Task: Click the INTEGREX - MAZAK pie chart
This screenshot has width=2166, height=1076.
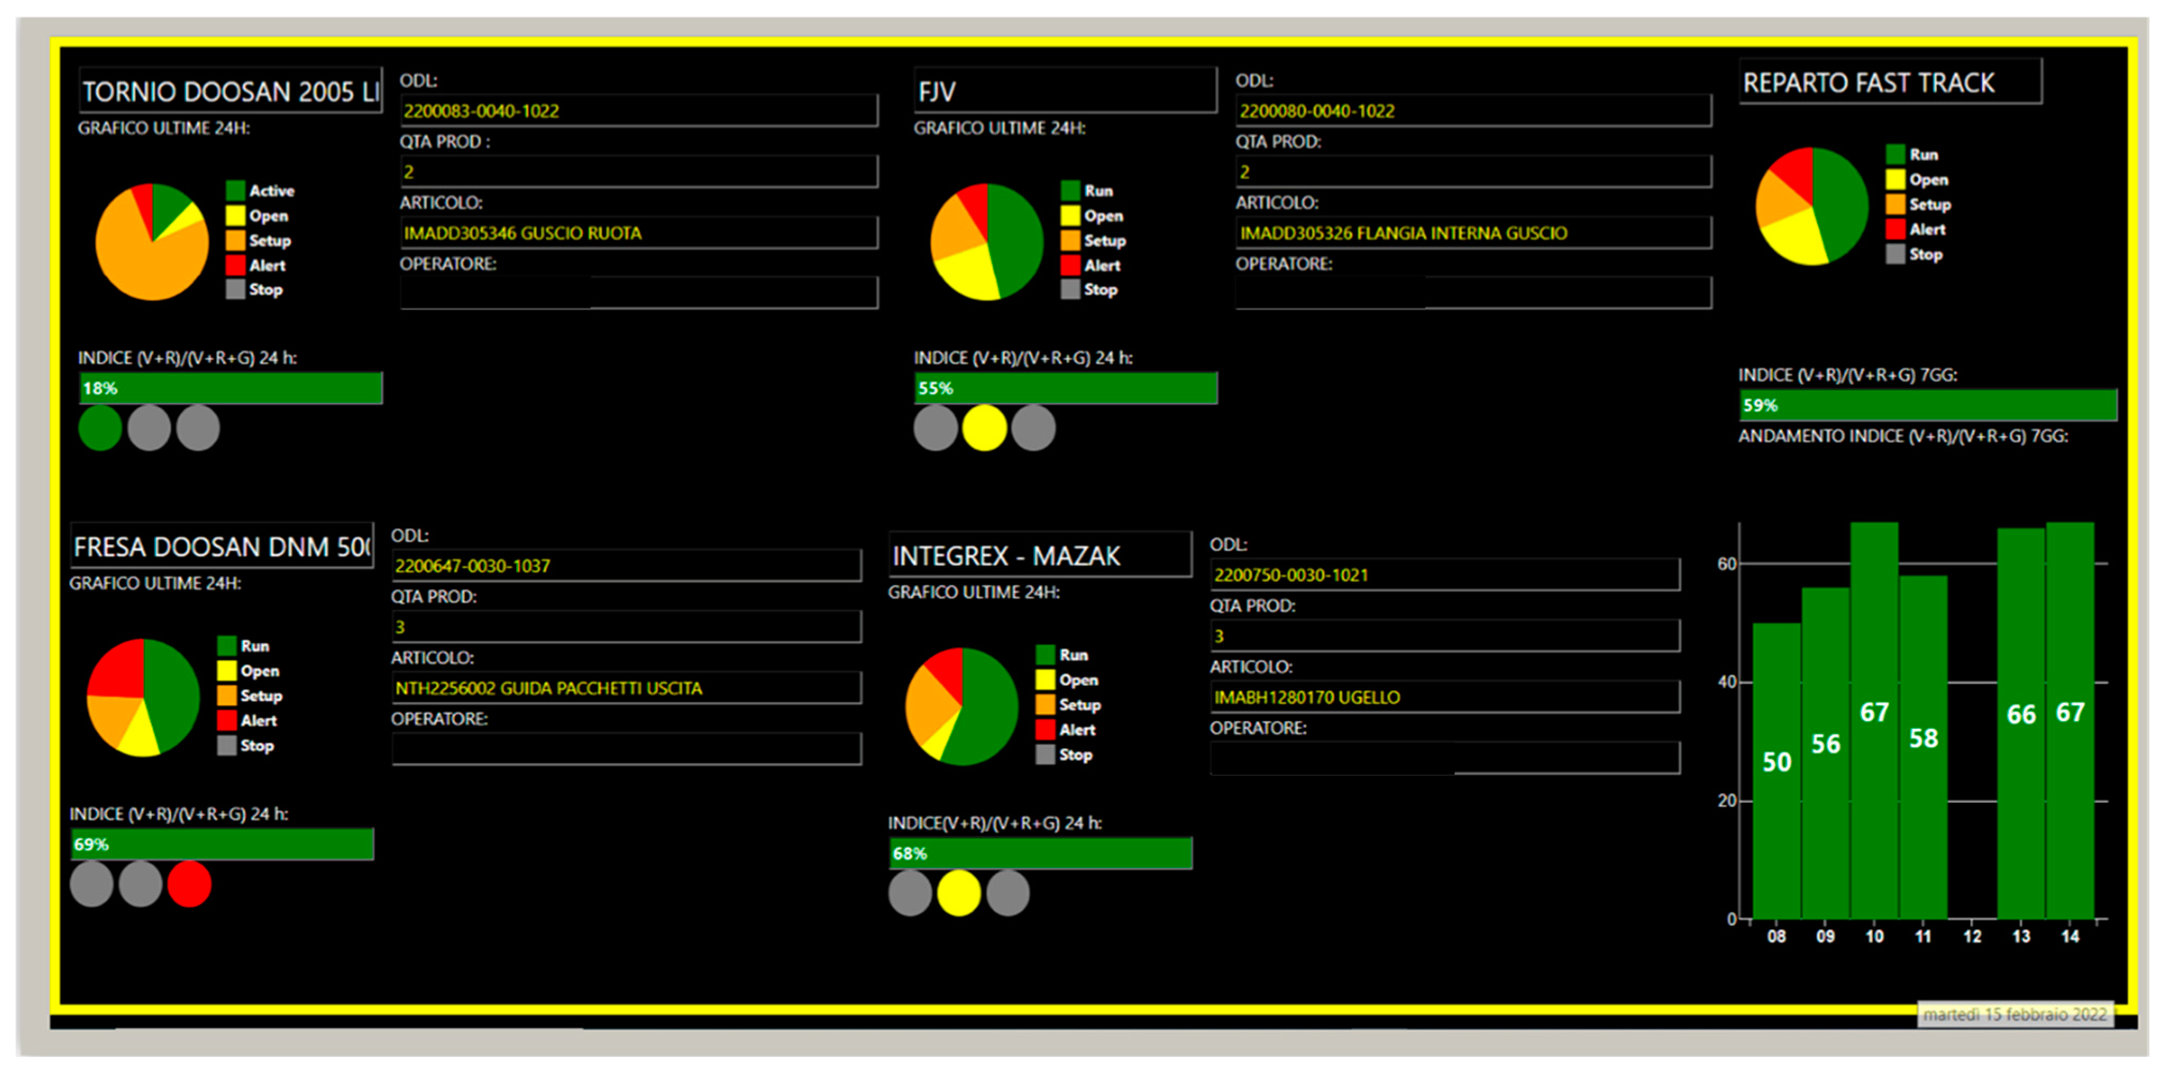Action: click(x=962, y=706)
